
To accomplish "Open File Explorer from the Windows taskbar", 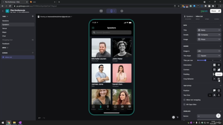I will pyautogui.click(x=14, y=123).
